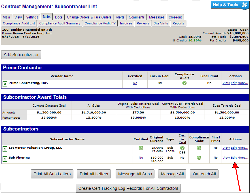Switch to the Alerts tab

[120, 17]
